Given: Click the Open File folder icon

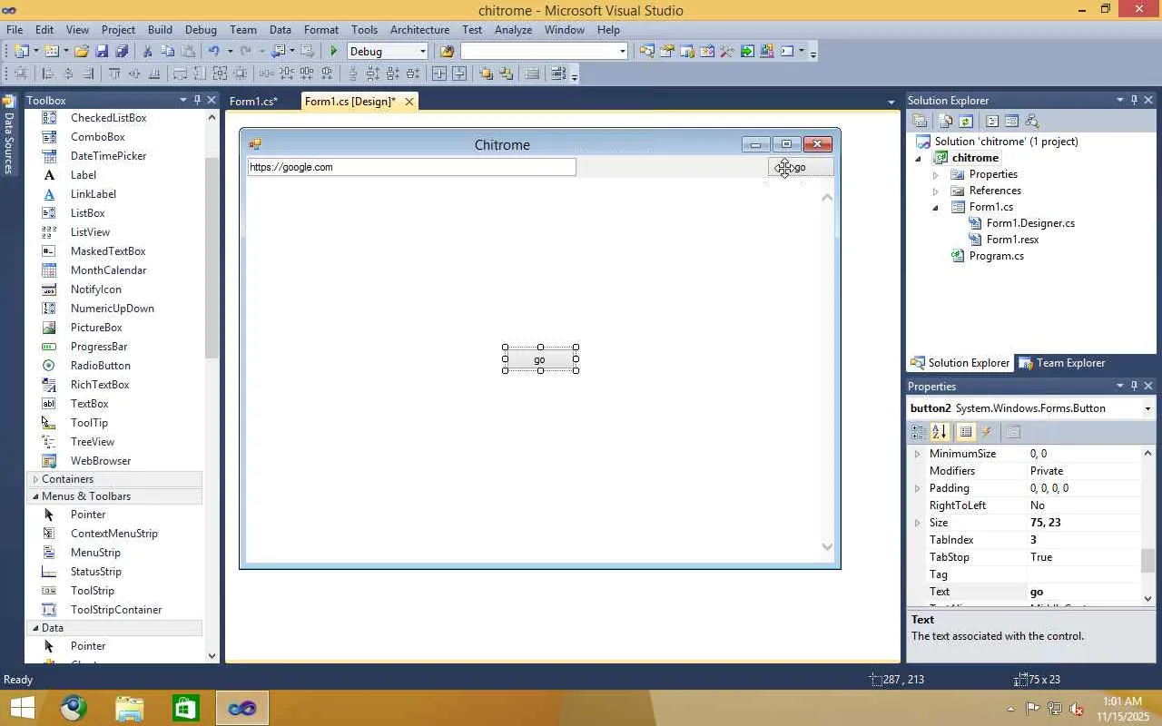Looking at the screenshot, I should pos(82,52).
